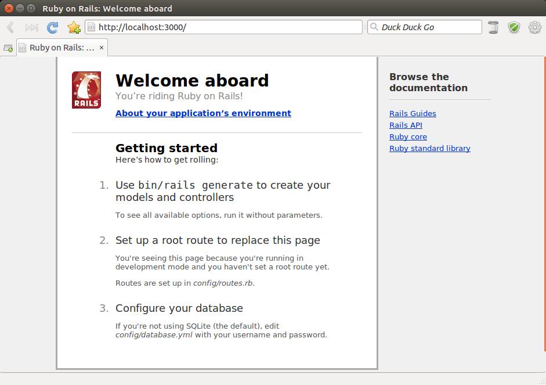Click the Getting started heading
The image size is (546, 385).
point(167,148)
